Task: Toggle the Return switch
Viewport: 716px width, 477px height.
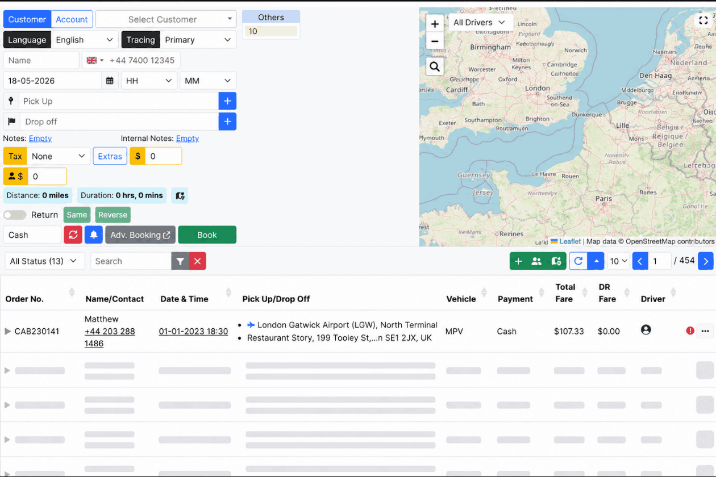Action: click(x=15, y=215)
